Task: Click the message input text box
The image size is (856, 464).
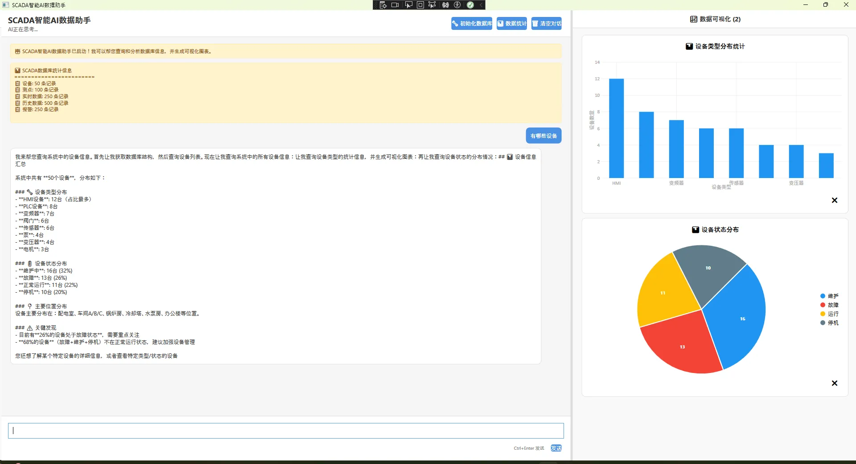Action: point(286,431)
